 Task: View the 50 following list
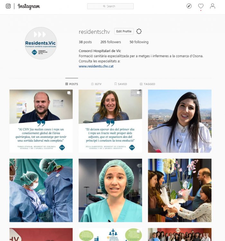click(139, 42)
